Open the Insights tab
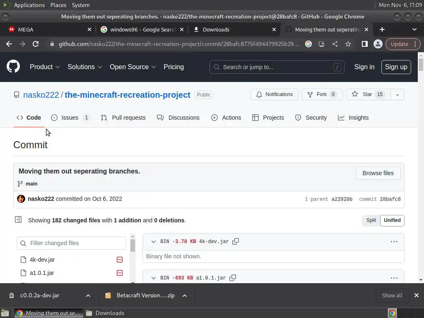 353,118
